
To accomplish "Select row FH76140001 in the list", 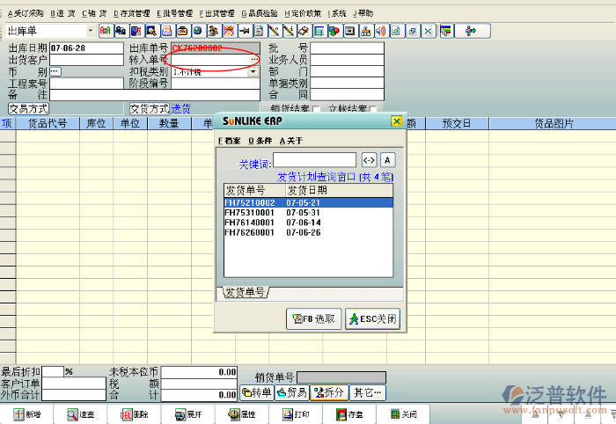I will [x=251, y=223].
